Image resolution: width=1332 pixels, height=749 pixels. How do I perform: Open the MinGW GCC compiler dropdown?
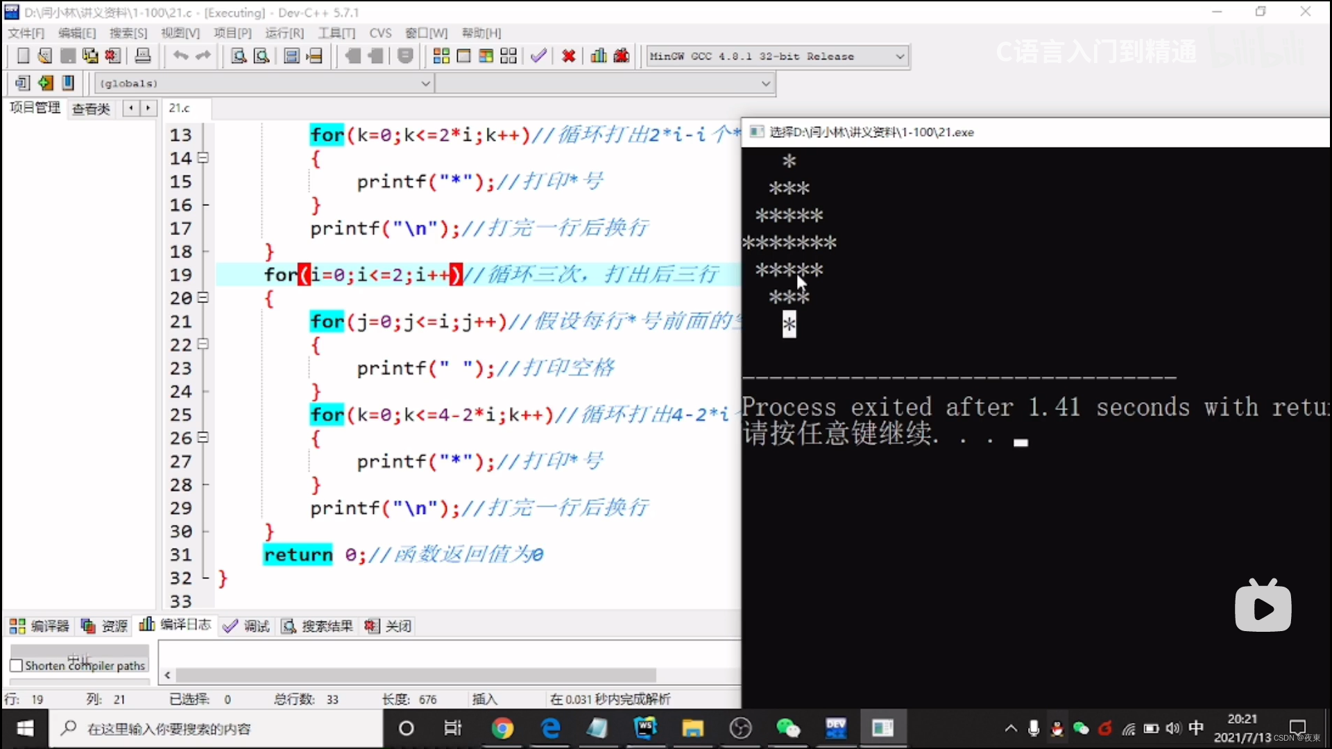(x=899, y=56)
